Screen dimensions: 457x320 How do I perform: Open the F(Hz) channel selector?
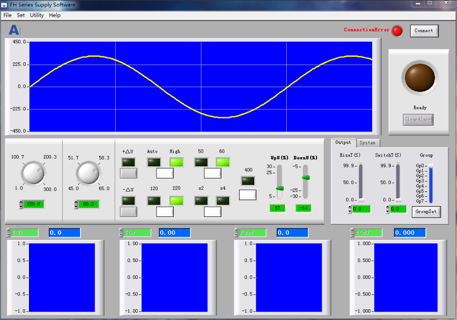pos(253,233)
